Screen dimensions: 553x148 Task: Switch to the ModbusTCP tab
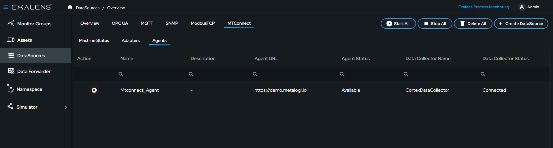203,23
